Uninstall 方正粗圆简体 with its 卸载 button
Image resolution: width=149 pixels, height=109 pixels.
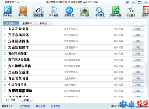138,47
